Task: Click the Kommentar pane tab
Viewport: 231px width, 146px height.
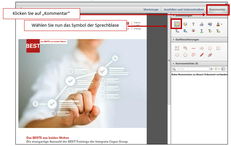Action: point(217,10)
